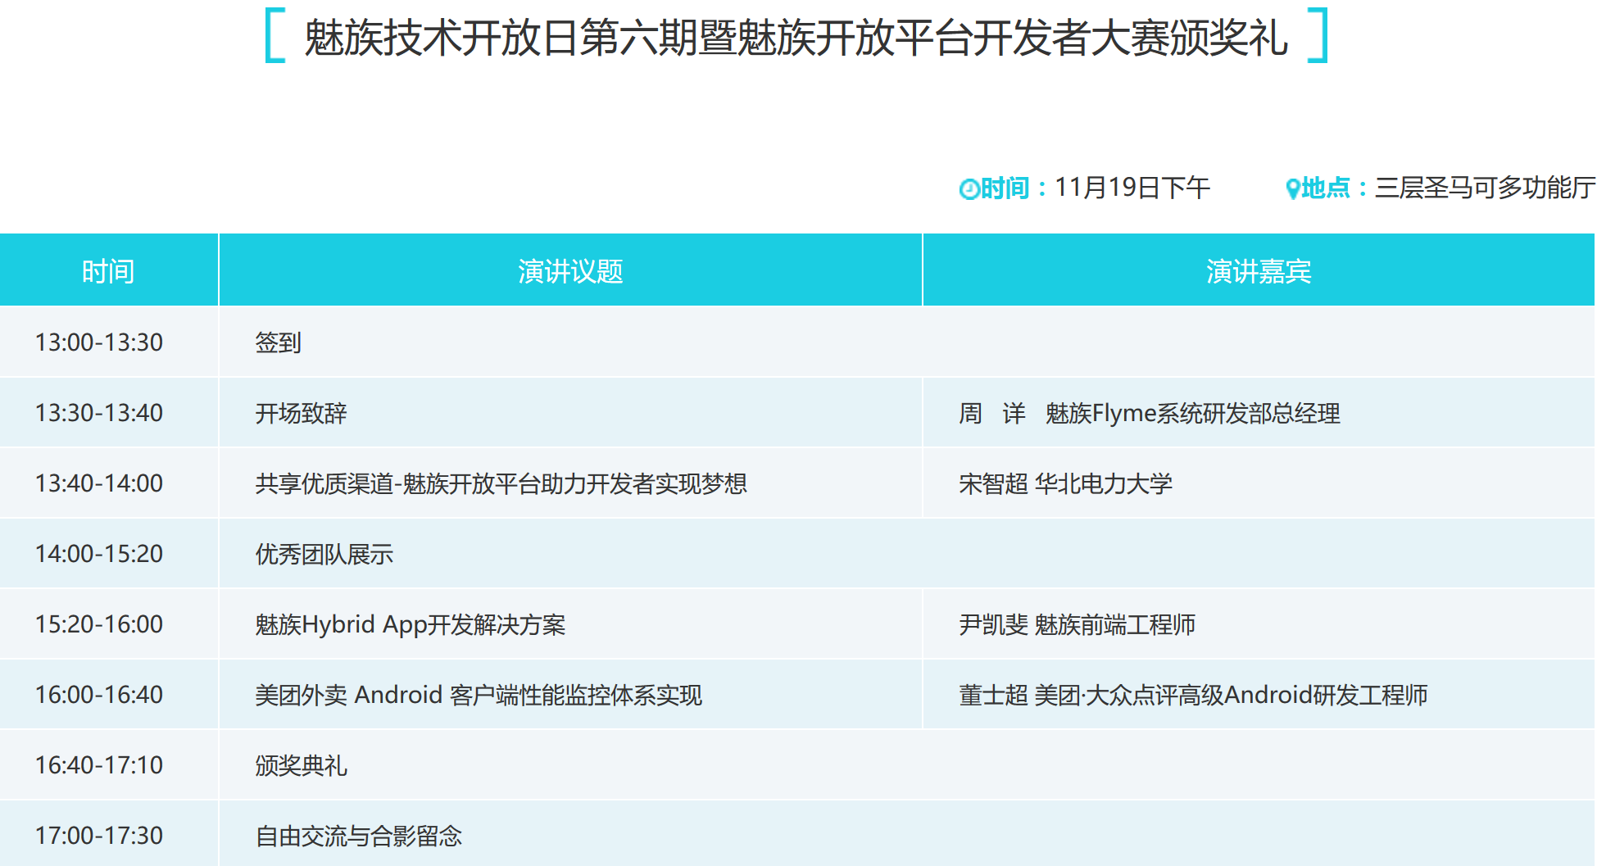The height and width of the screenshot is (866, 1597).
Task: Click speaker 尹凯斐 魅族前端工程师
Action: click(x=1077, y=624)
